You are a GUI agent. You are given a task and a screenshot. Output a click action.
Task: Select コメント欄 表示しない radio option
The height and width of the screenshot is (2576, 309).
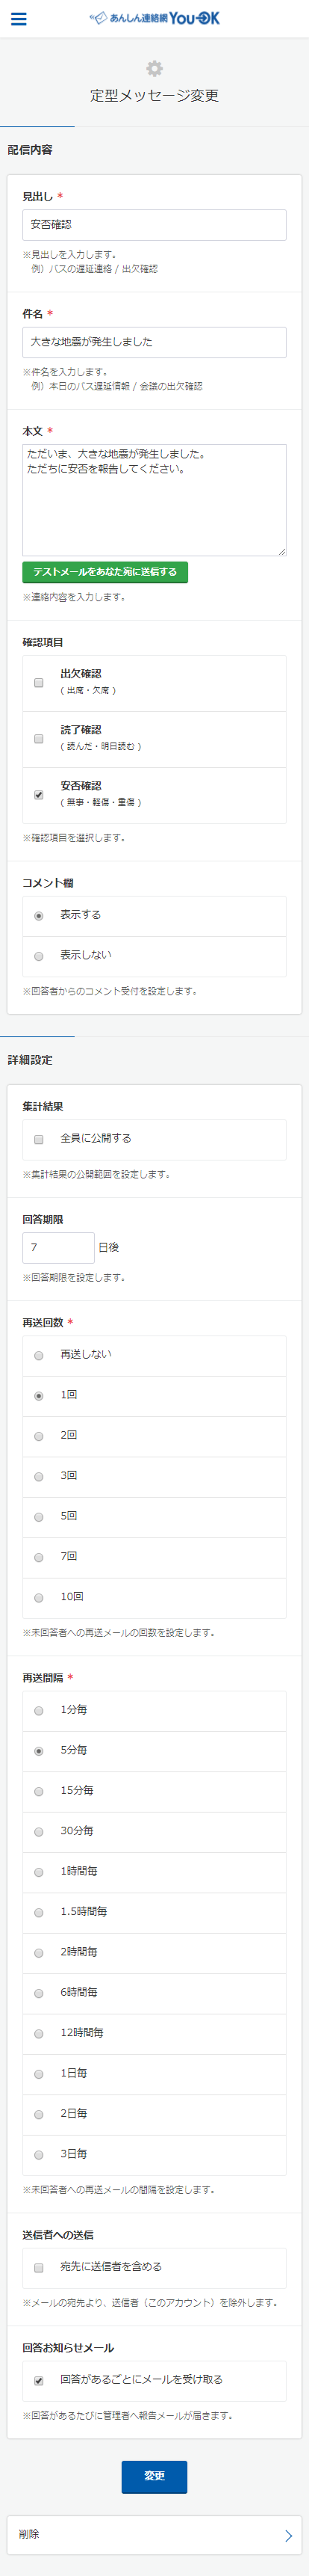click(x=39, y=956)
